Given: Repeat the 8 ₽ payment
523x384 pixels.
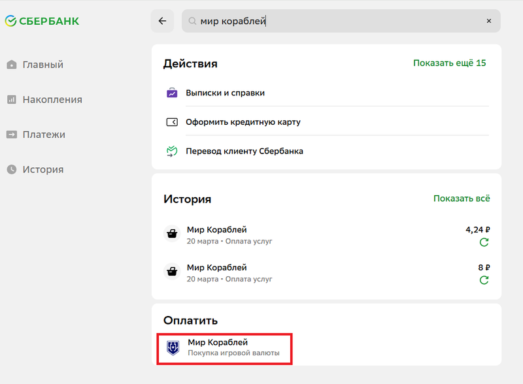Looking at the screenshot, I should tap(484, 280).
